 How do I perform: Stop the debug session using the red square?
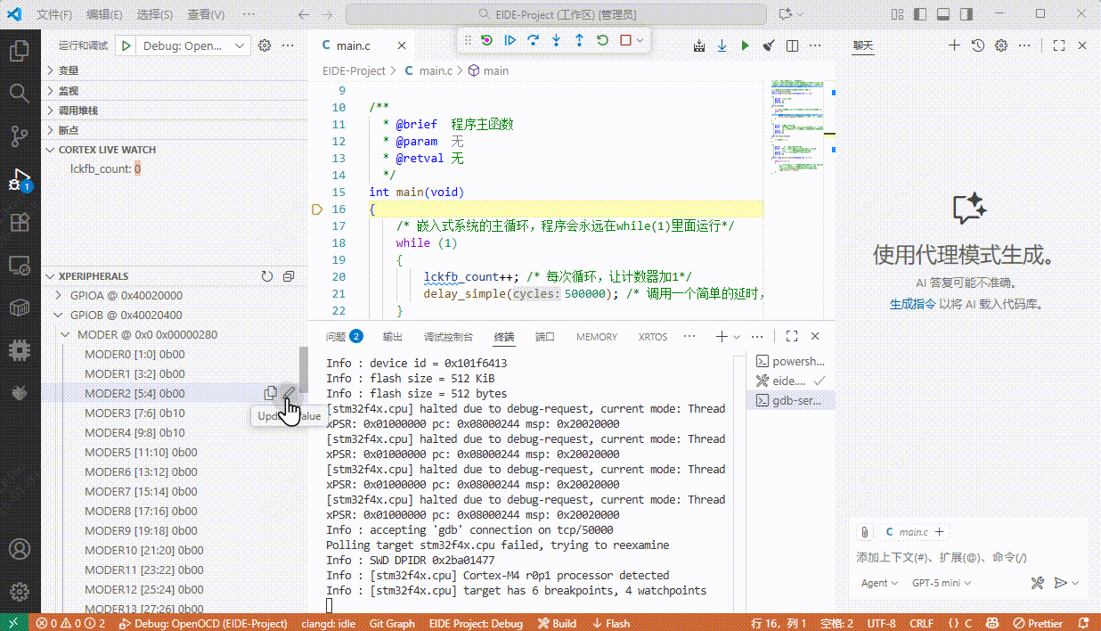tap(625, 40)
